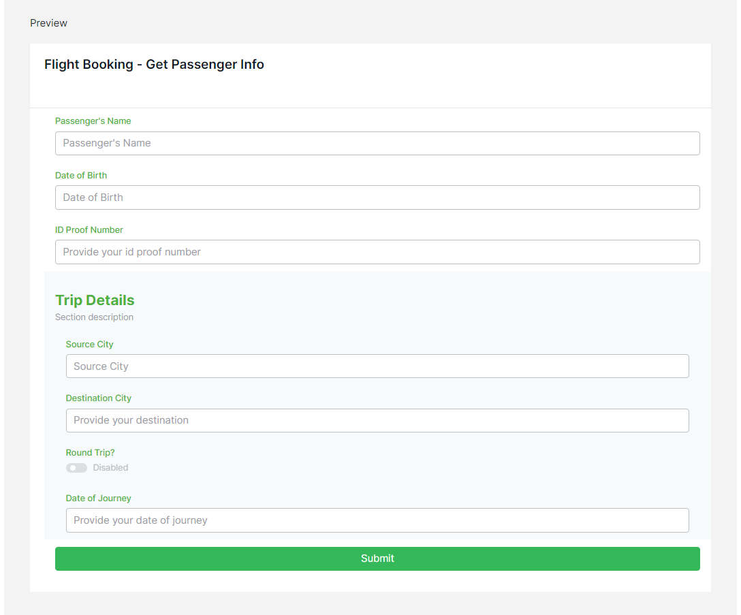Toggle the Round Trip switch

point(76,468)
